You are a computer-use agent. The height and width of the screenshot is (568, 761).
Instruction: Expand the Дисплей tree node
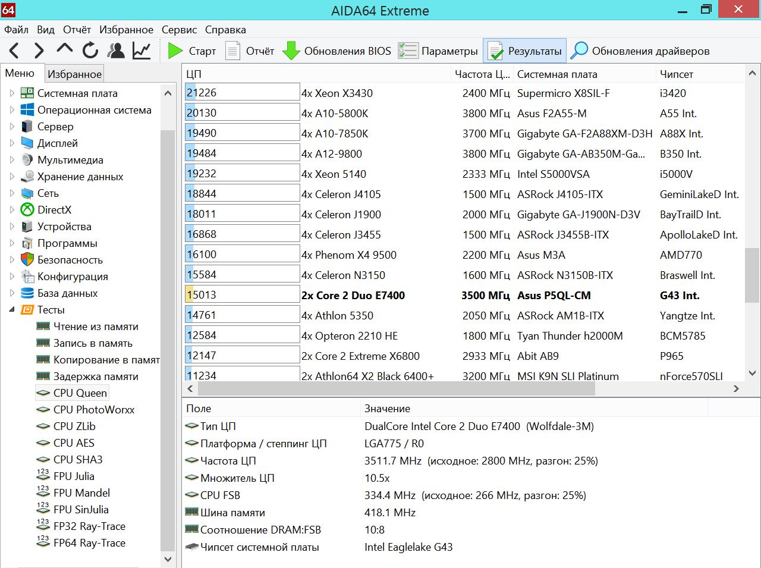tap(12, 143)
